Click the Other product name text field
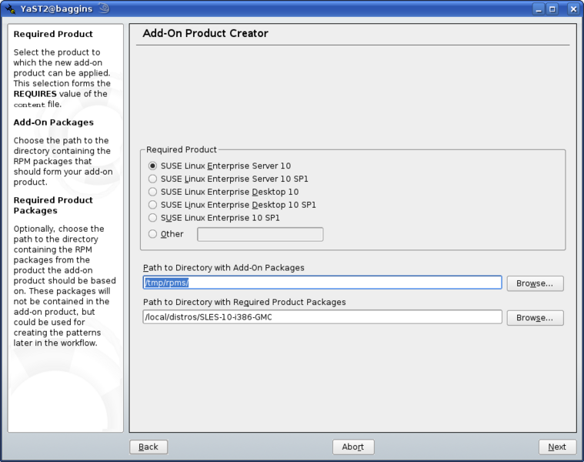The image size is (584, 462). click(x=260, y=234)
